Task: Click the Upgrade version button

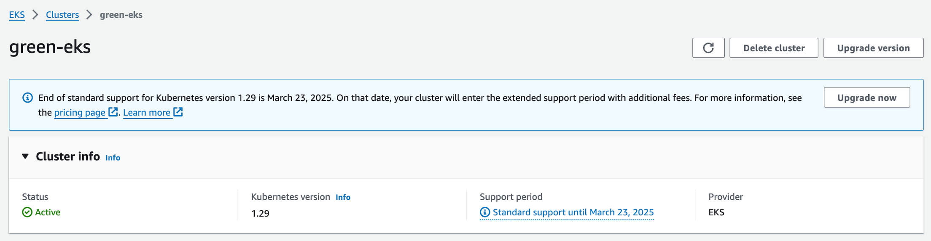Action: [873, 48]
